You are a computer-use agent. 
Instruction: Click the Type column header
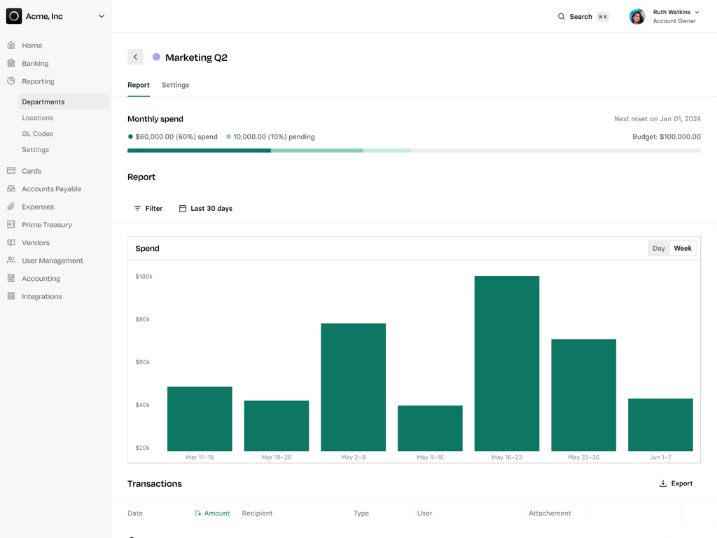pos(361,513)
